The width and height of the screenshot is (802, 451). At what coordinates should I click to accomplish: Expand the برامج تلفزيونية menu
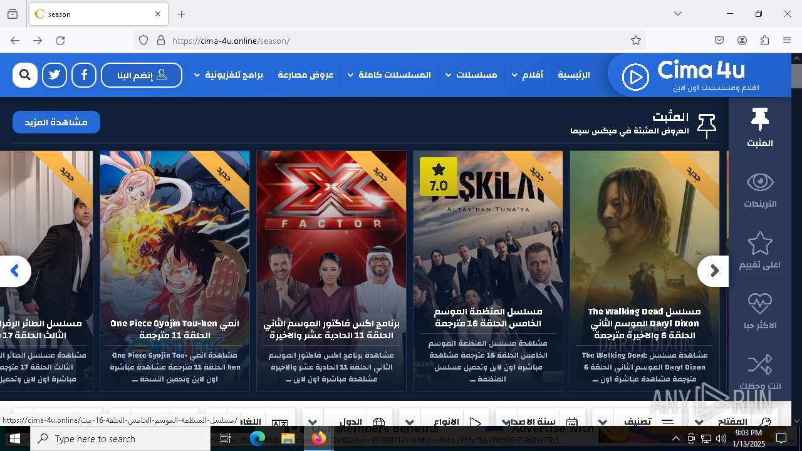[x=228, y=75]
